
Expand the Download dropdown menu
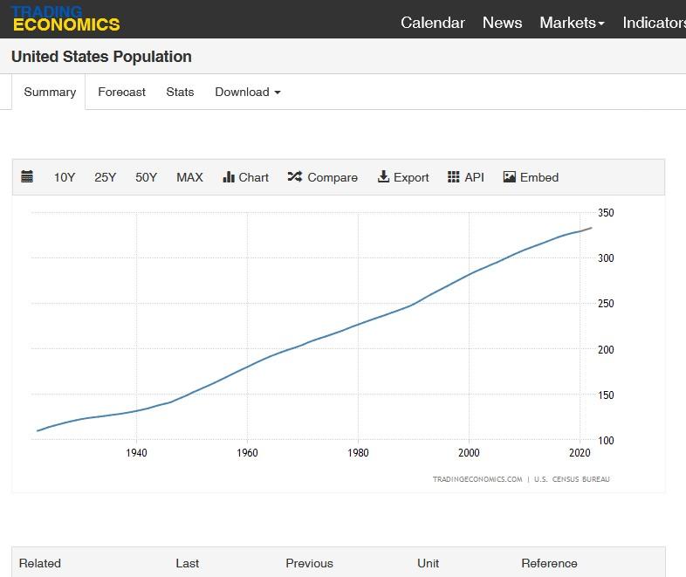coord(248,92)
